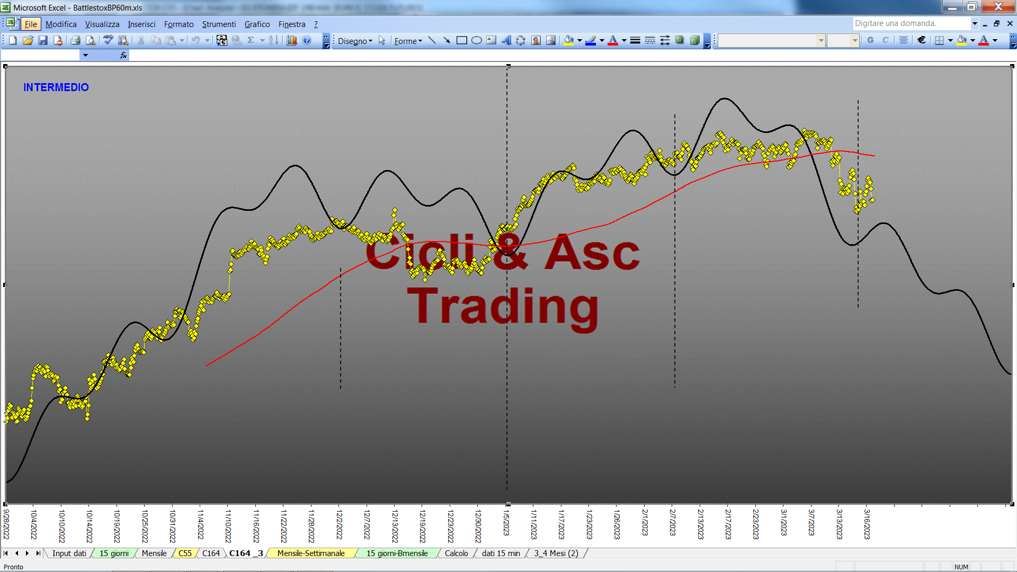Toggle Bold (G) formatting
The image size is (1017, 572).
click(x=870, y=40)
